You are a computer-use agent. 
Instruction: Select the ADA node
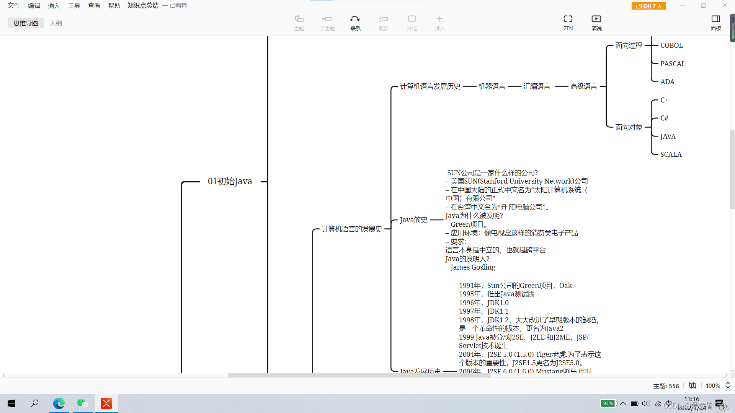pos(668,82)
